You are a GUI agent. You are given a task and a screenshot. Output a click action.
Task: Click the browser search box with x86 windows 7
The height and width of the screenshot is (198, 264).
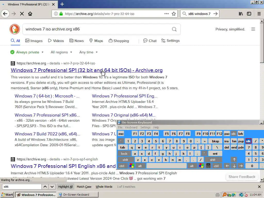point(199,14)
